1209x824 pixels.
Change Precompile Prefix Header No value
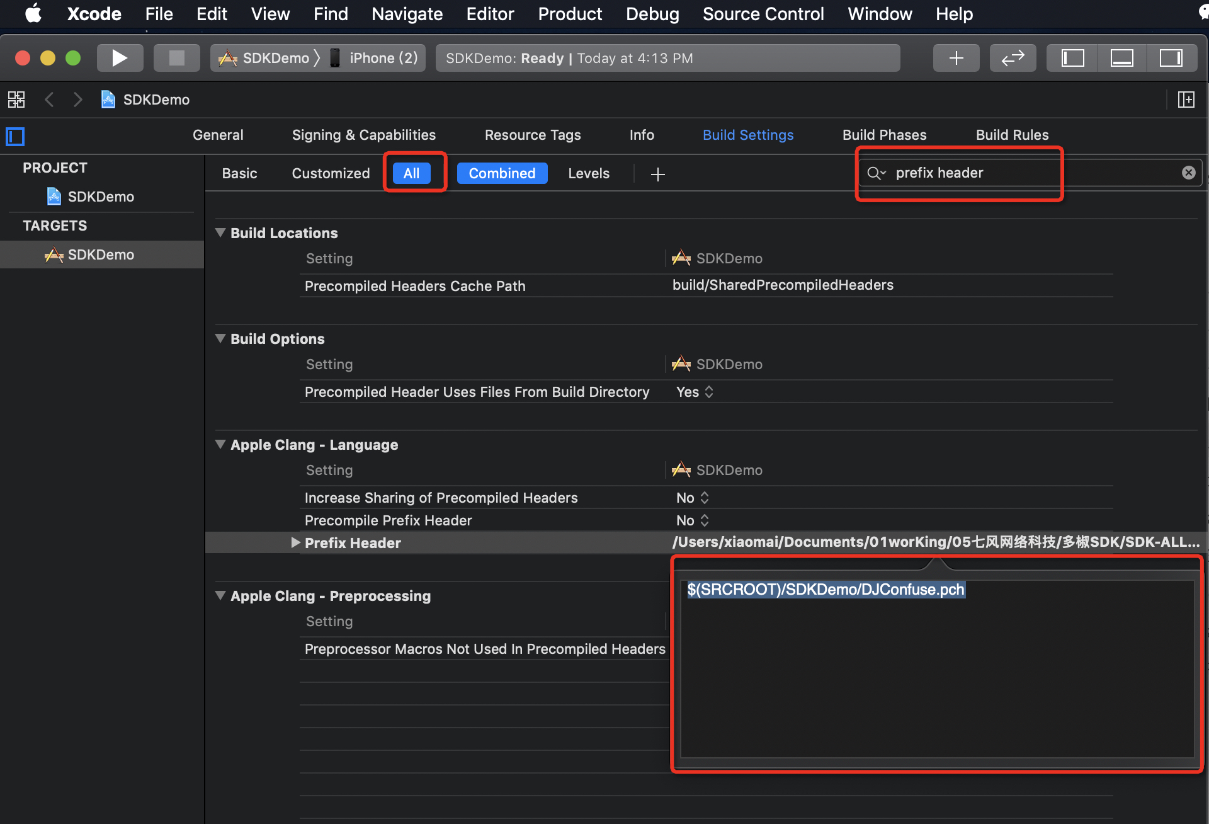pyautogui.click(x=693, y=520)
